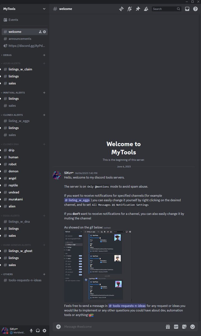The height and width of the screenshot is (336, 201).
Task: Open the Help question mark icon
Action: pos(195,9)
